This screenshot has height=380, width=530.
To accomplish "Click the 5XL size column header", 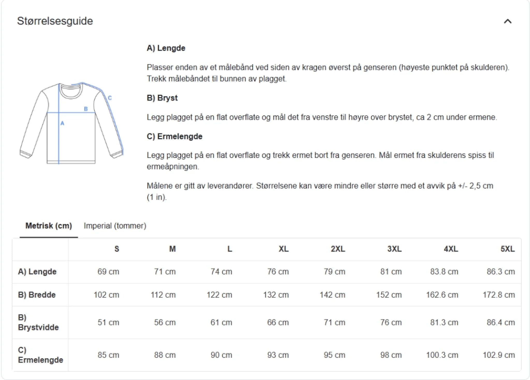I will (x=507, y=249).
